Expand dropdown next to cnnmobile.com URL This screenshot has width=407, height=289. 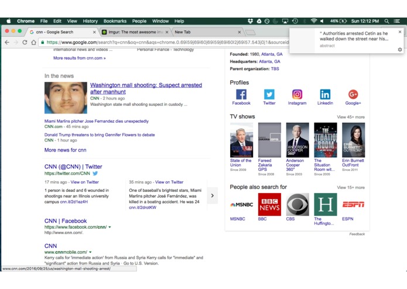click(x=90, y=252)
